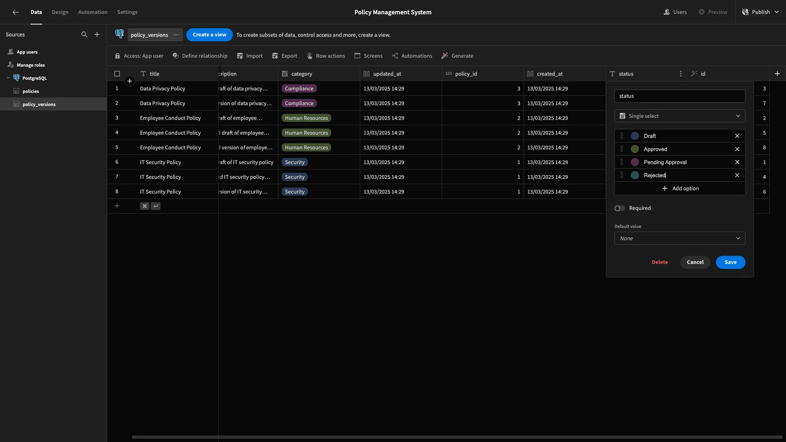The width and height of the screenshot is (786, 442).
Task: Remove the Draft option
Action: pos(737,136)
